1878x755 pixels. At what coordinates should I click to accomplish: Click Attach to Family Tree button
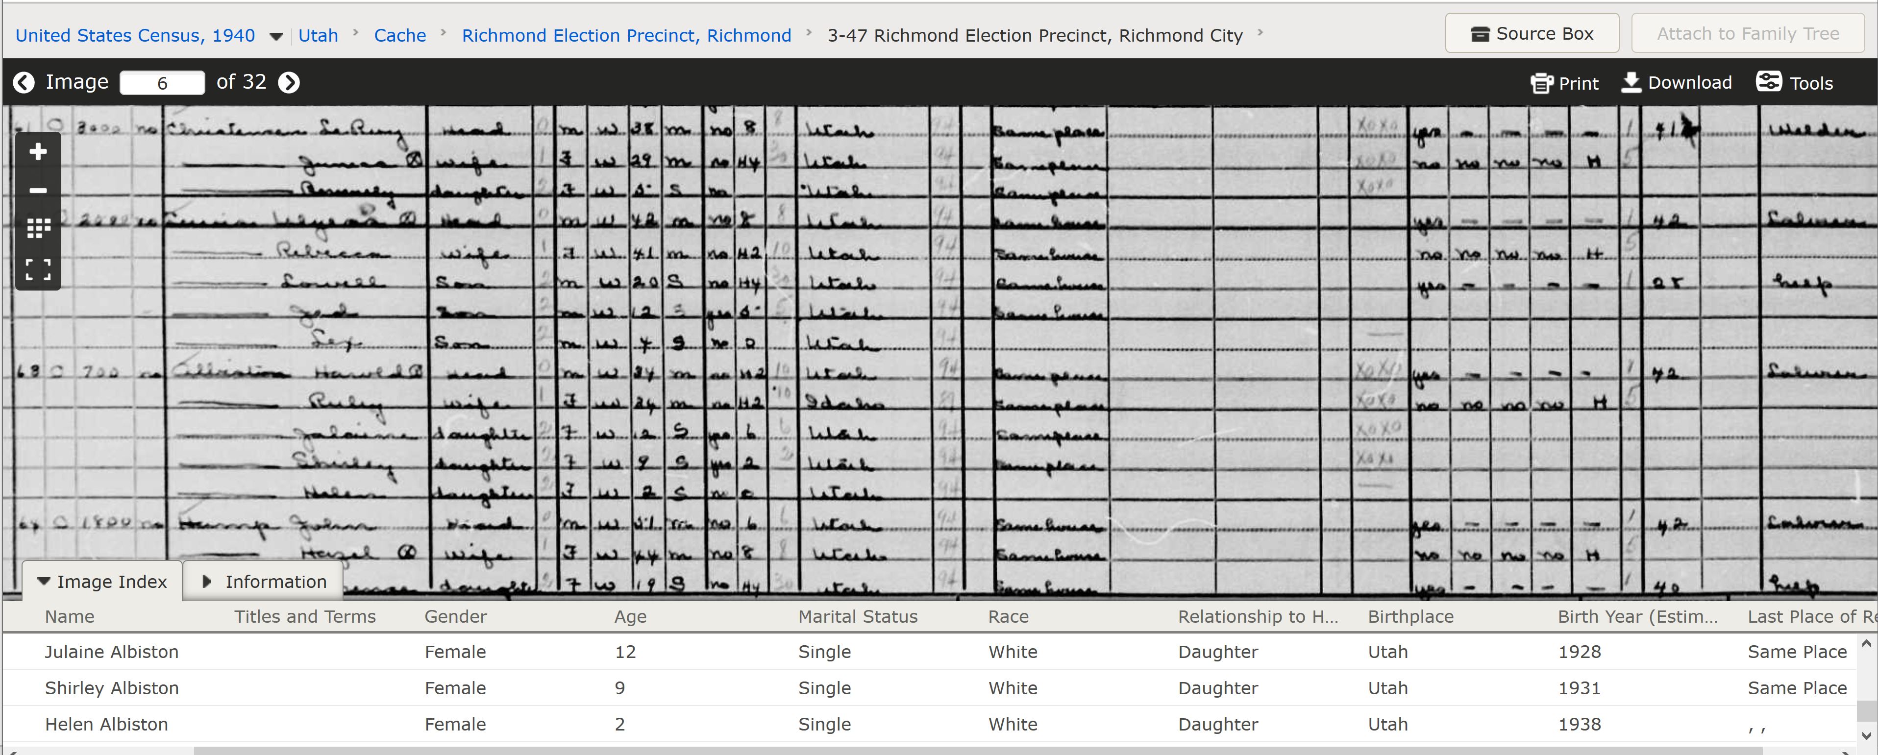(1747, 33)
